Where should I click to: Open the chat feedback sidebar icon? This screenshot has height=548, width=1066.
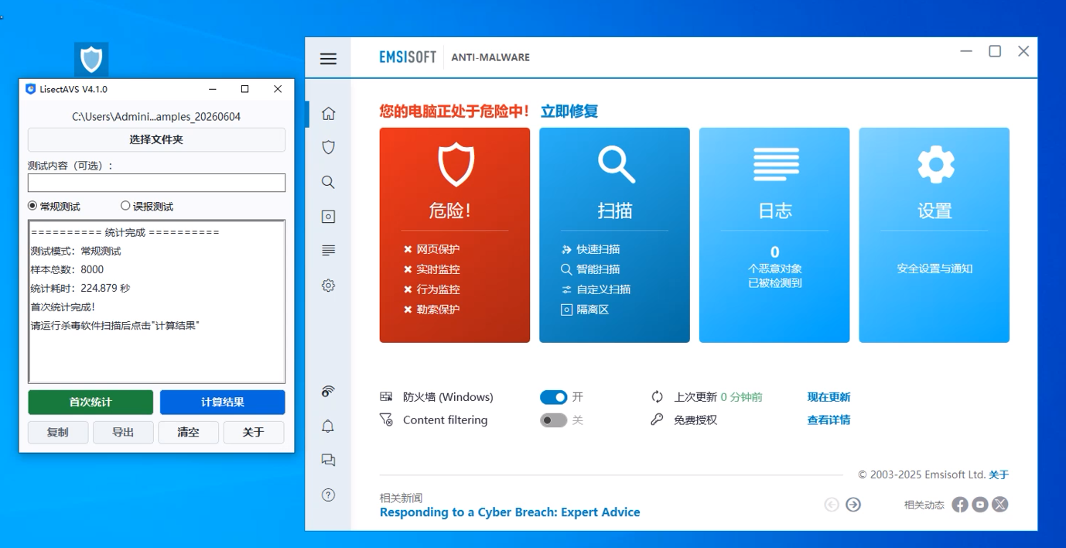coord(328,461)
